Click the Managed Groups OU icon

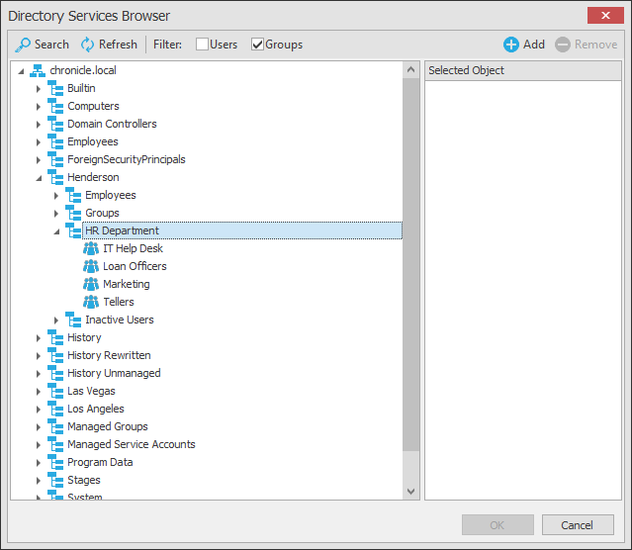tap(55, 426)
